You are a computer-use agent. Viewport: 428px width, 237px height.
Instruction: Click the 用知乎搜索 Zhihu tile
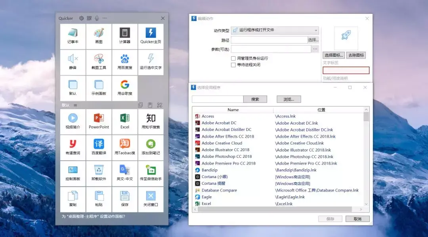pyautogui.click(x=151, y=122)
